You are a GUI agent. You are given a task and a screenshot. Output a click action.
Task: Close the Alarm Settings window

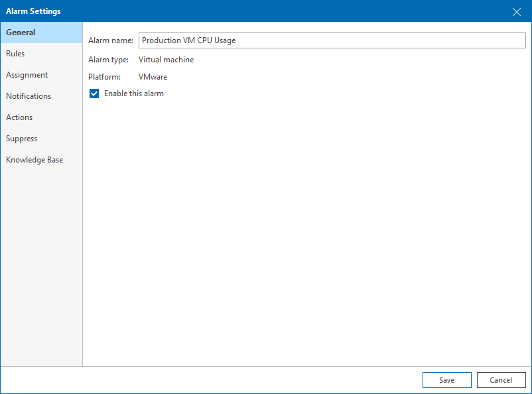[516, 12]
